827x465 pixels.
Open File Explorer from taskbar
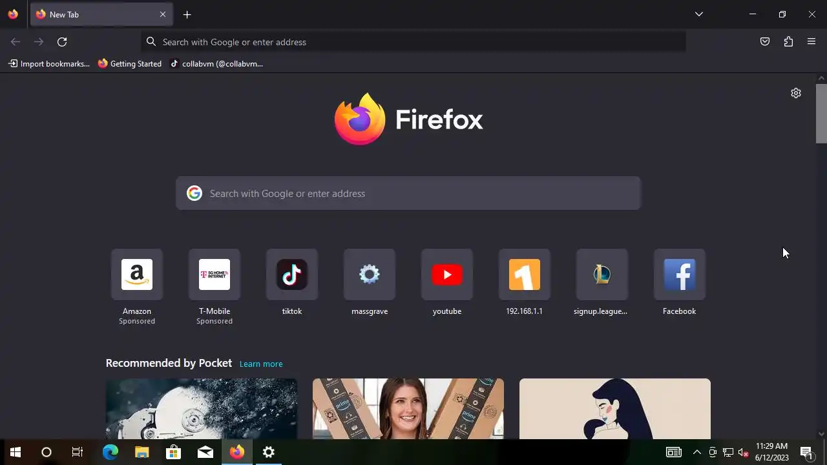(x=142, y=452)
